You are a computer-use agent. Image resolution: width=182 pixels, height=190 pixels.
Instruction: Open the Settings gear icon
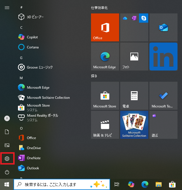coord(7,159)
